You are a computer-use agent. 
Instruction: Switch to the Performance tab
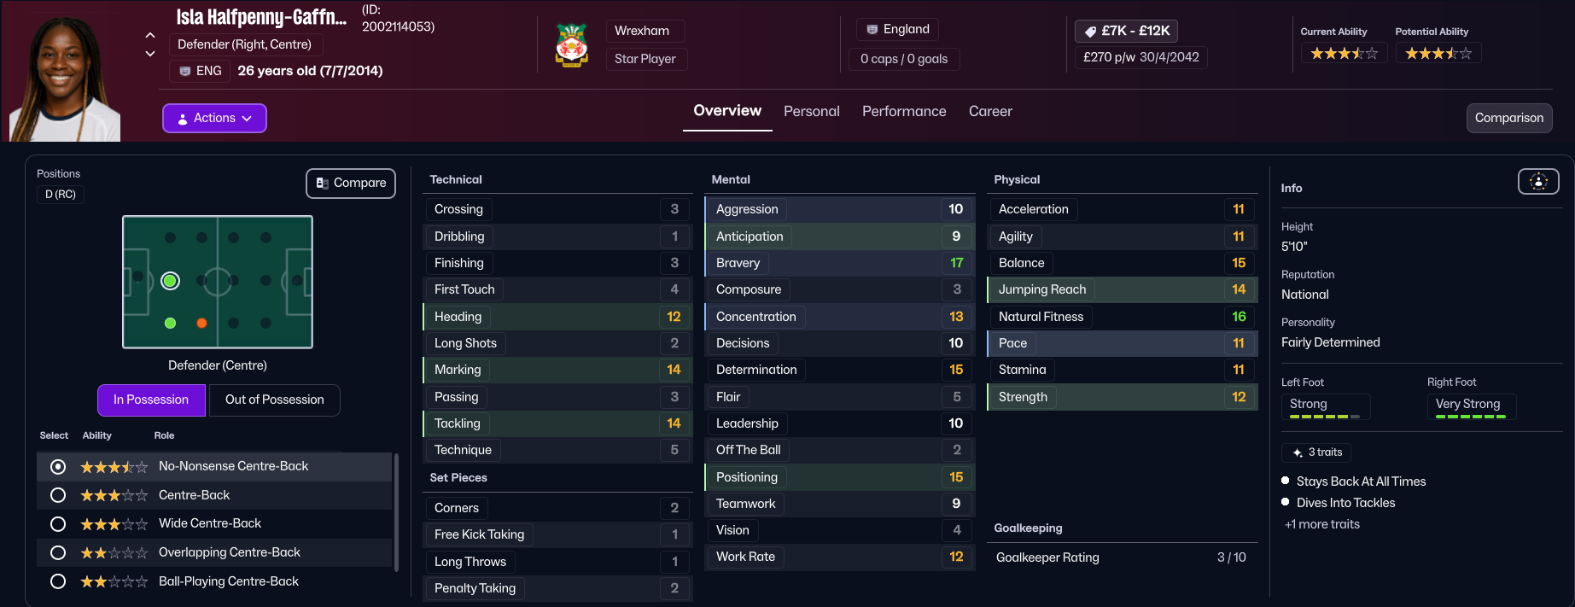904,112
